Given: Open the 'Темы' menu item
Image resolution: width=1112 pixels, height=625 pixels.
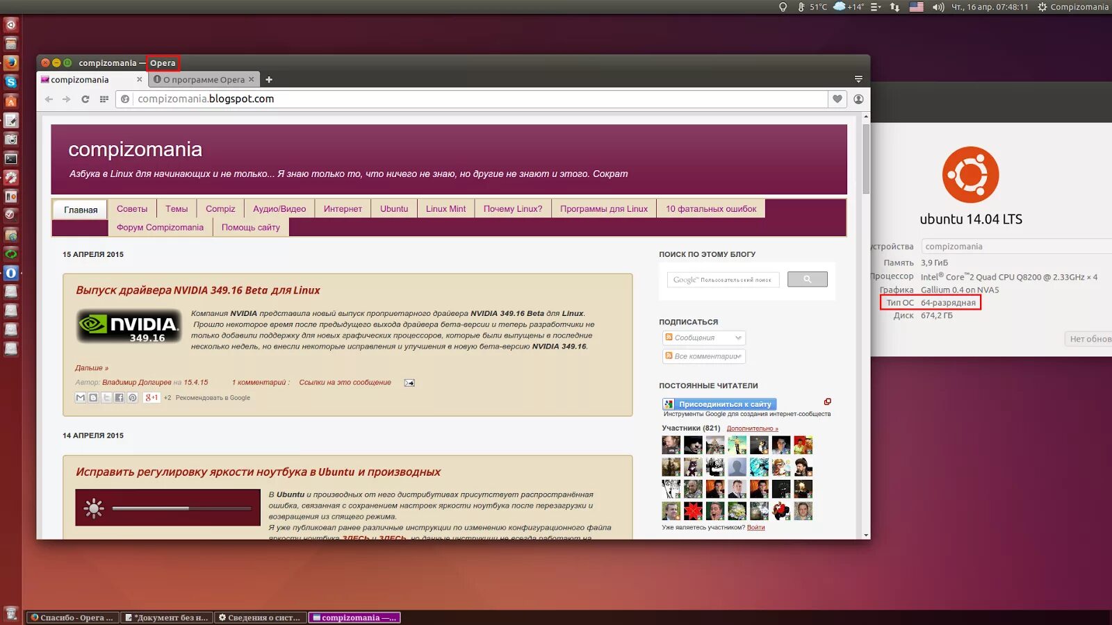Looking at the screenshot, I should [177, 209].
